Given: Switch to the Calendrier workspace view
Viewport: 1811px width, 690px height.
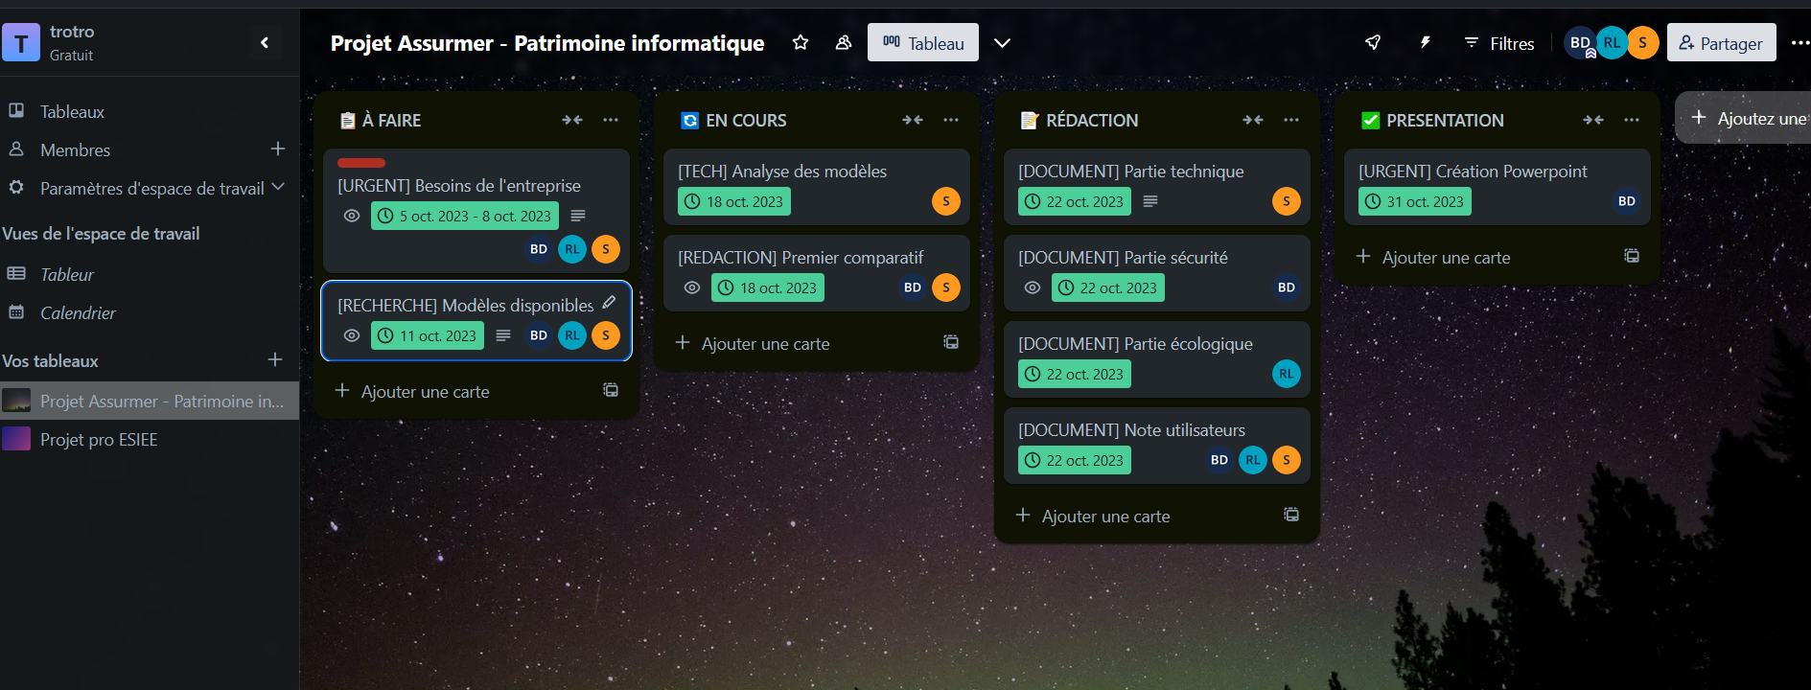Looking at the screenshot, I should click(78, 312).
